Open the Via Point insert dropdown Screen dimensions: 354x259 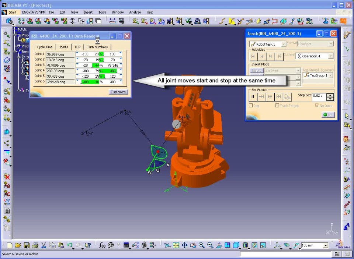[x=298, y=71]
